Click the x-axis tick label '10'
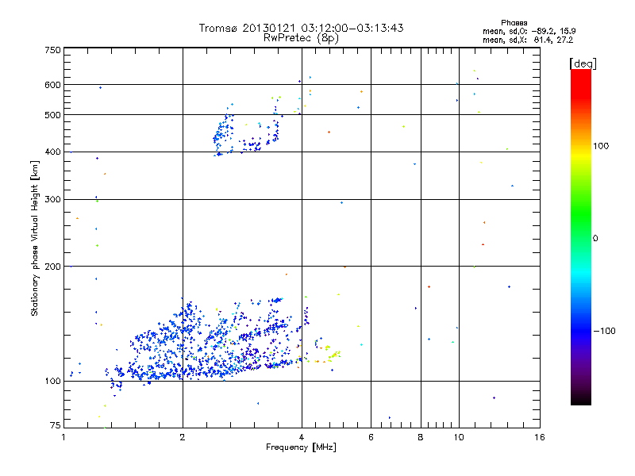 459,437
